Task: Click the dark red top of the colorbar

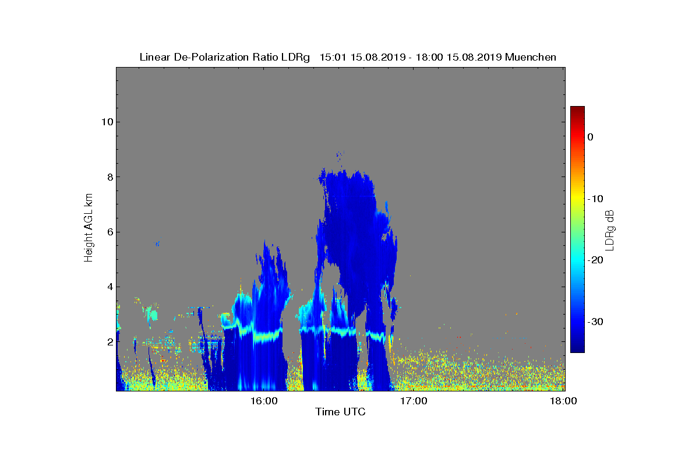Action: [x=577, y=111]
